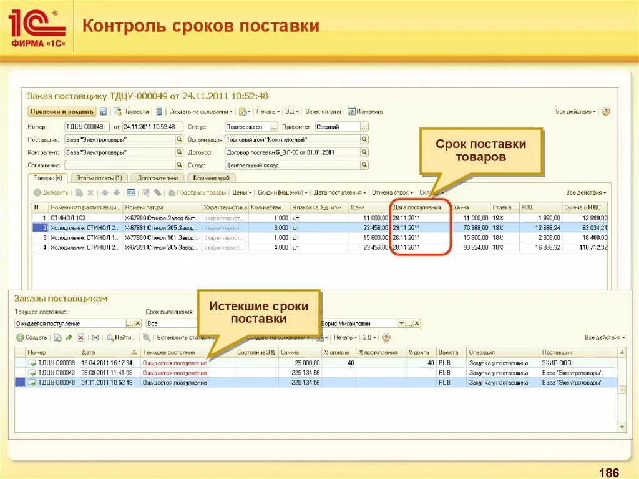Open the Скидки (наценки) dropdown menu
This screenshot has width=639, height=479.
click(x=282, y=192)
